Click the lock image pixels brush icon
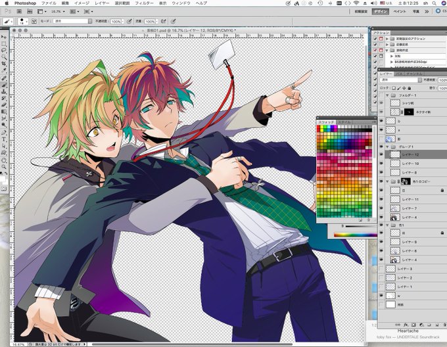447x347 pixels. point(399,88)
